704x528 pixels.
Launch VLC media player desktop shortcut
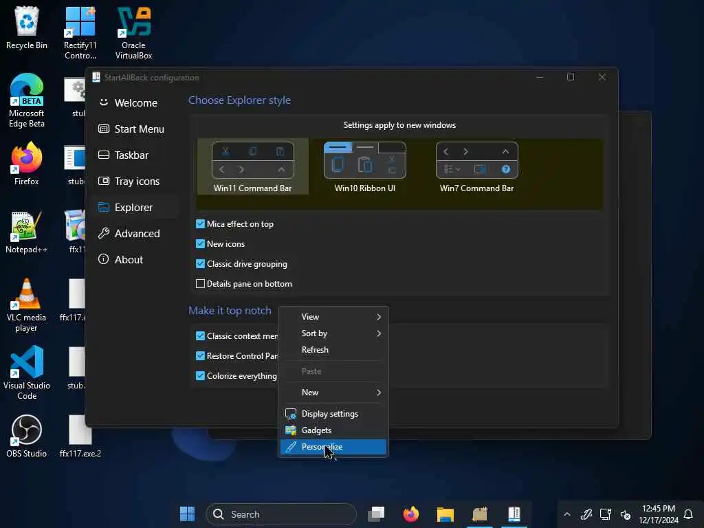[x=27, y=305]
